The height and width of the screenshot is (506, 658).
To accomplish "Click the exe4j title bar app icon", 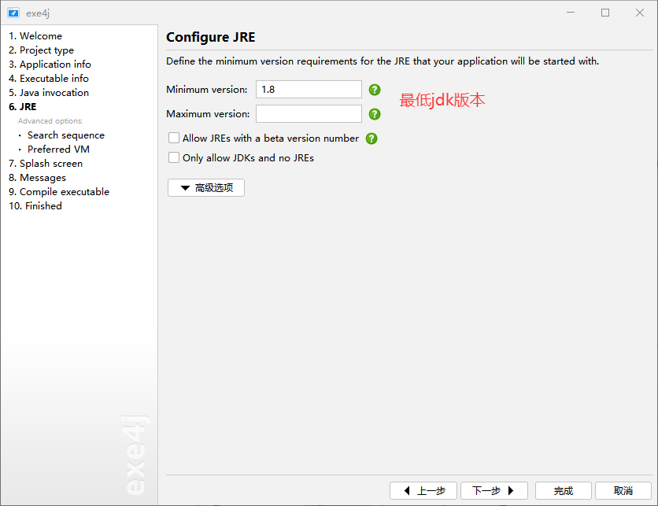I will click(x=13, y=13).
